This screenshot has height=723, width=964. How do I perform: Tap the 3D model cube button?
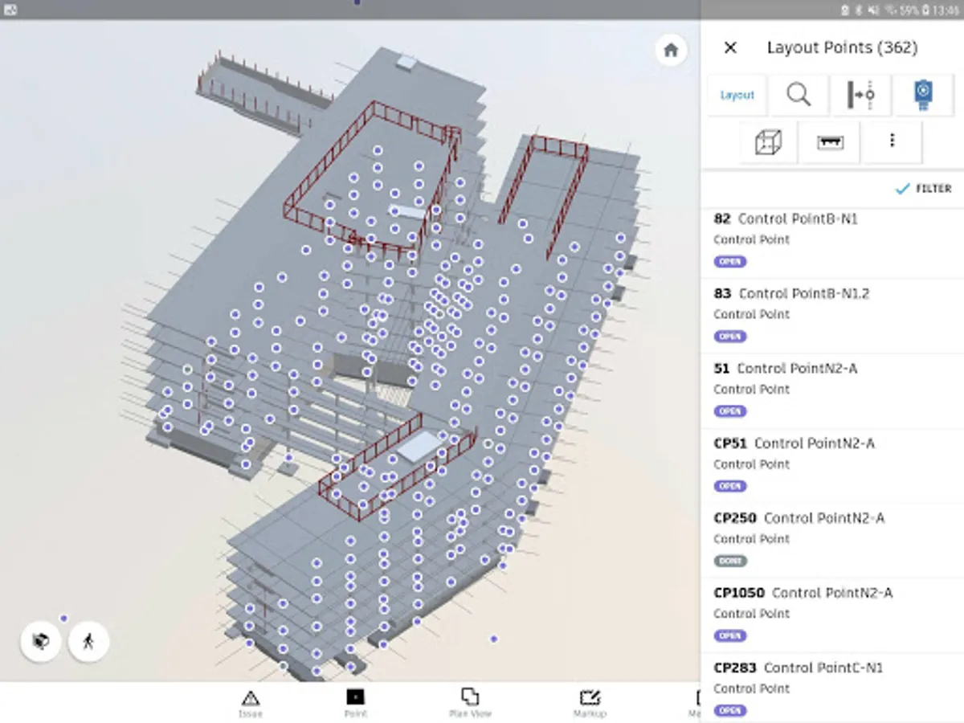(x=40, y=642)
